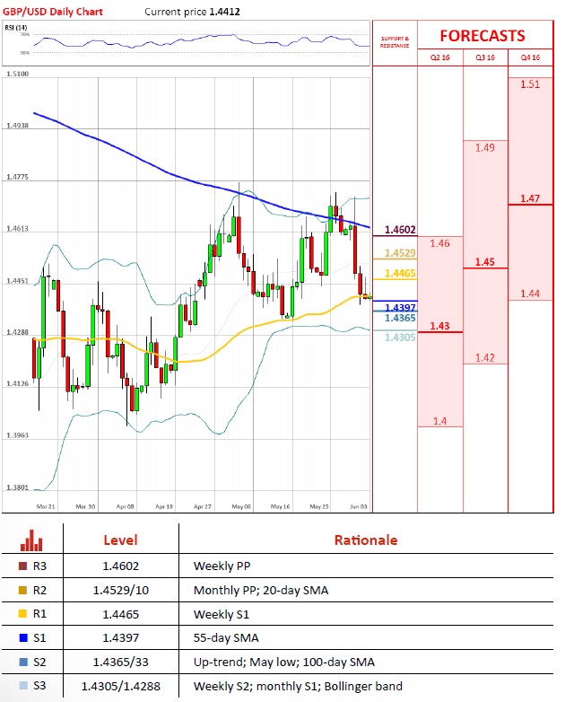Click the 1.4938 price axis label
The image size is (565, 702).
click(x=17, y=126)
